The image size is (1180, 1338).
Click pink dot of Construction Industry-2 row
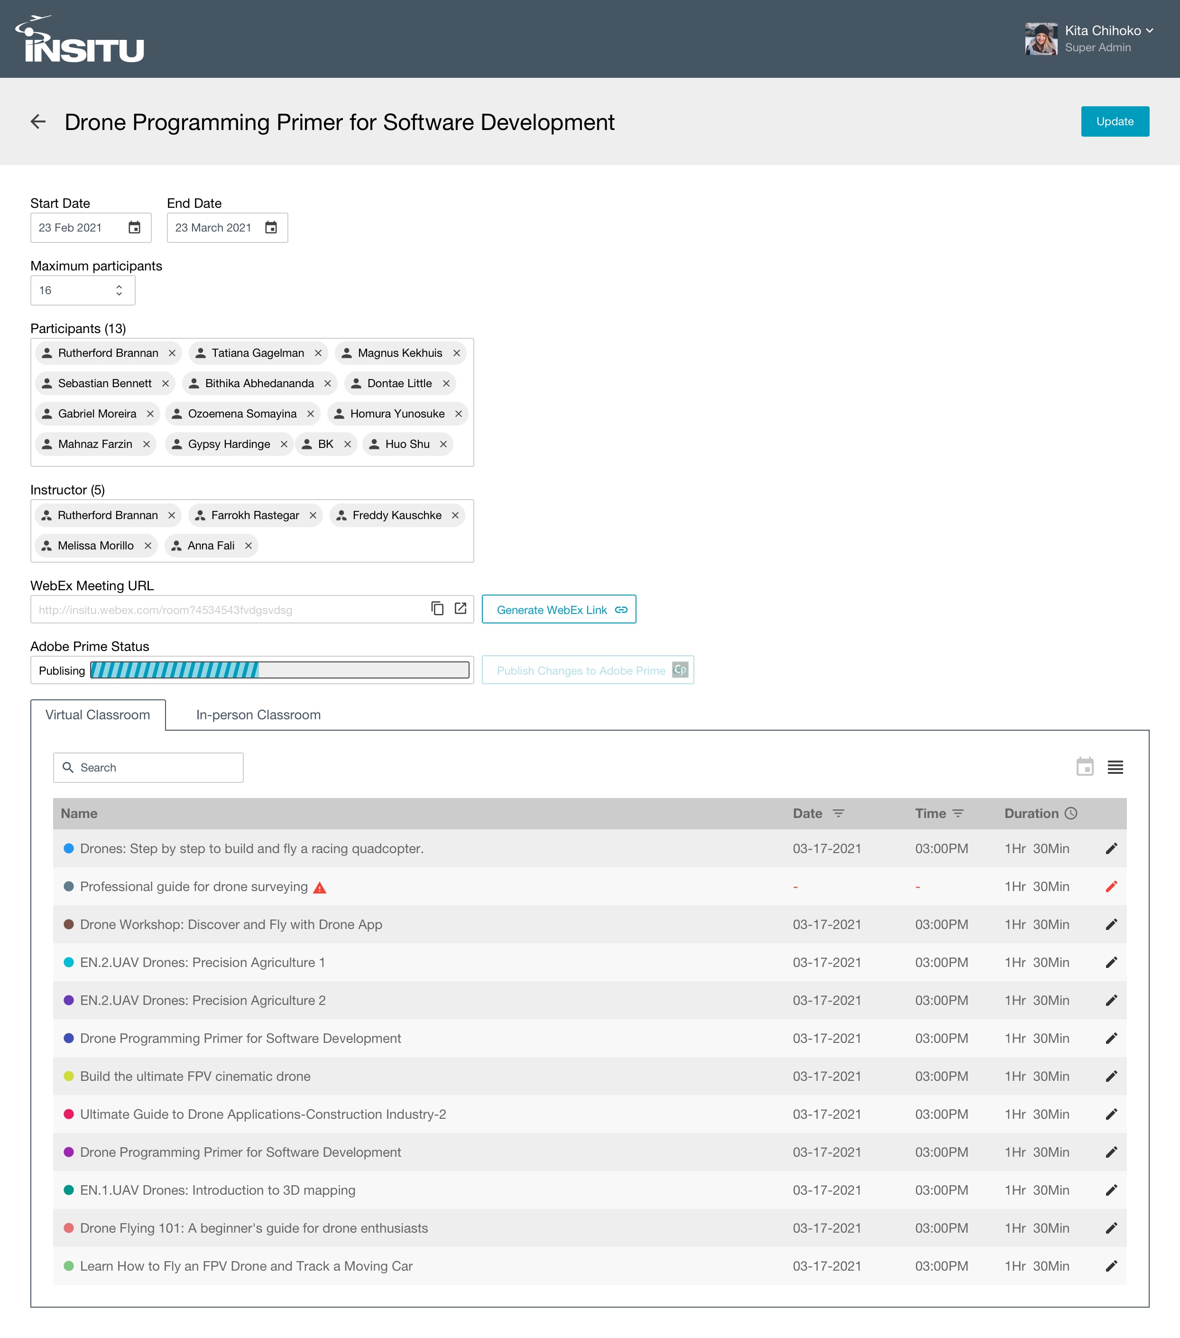(68, 1114)
